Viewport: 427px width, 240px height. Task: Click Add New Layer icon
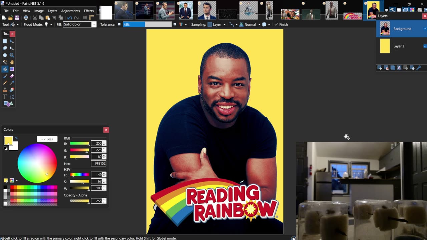[x=380, y=68]
